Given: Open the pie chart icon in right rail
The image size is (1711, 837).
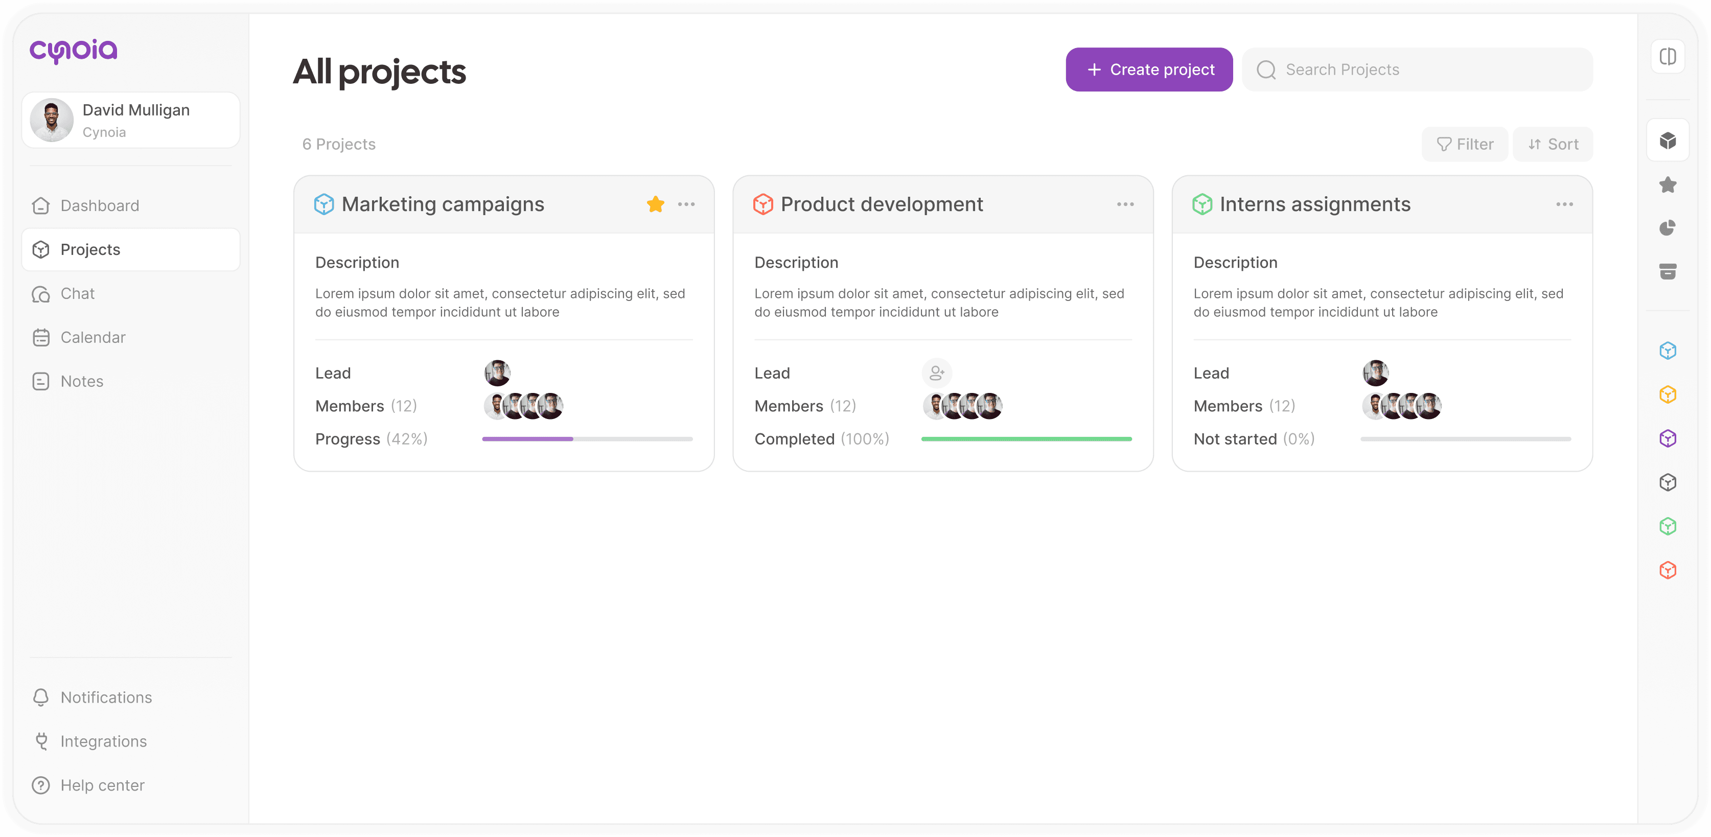Looking at the screenshot, I should click(x=1667, y=228).
